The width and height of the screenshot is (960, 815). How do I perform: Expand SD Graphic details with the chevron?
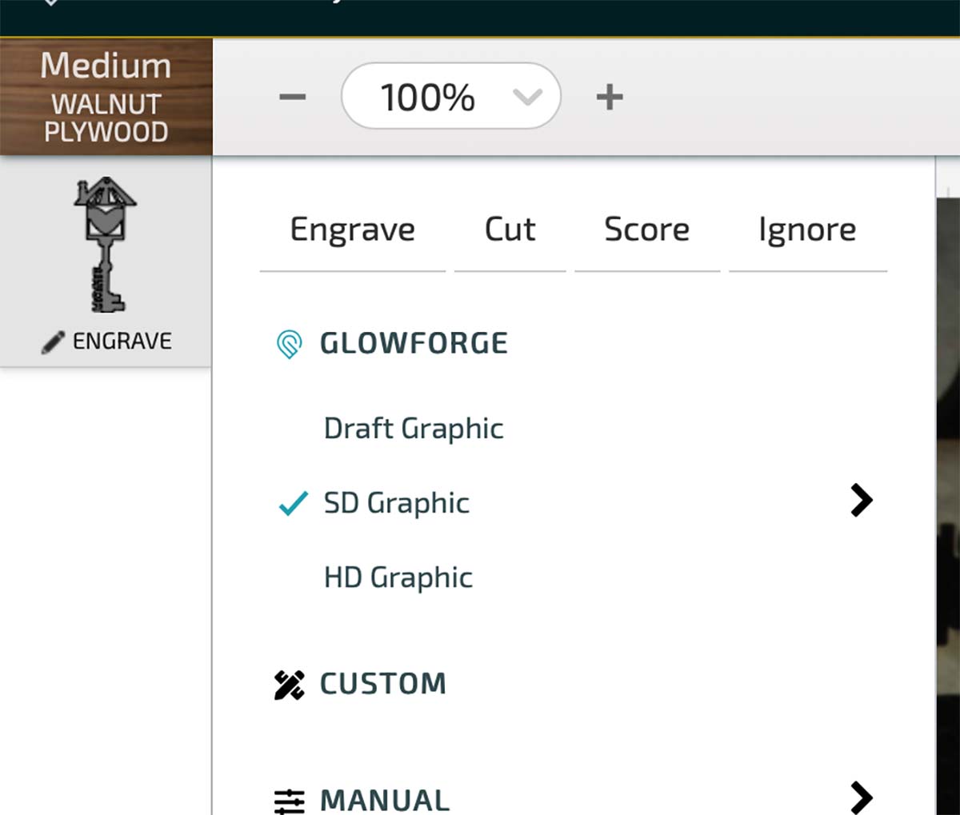point(861,501)
